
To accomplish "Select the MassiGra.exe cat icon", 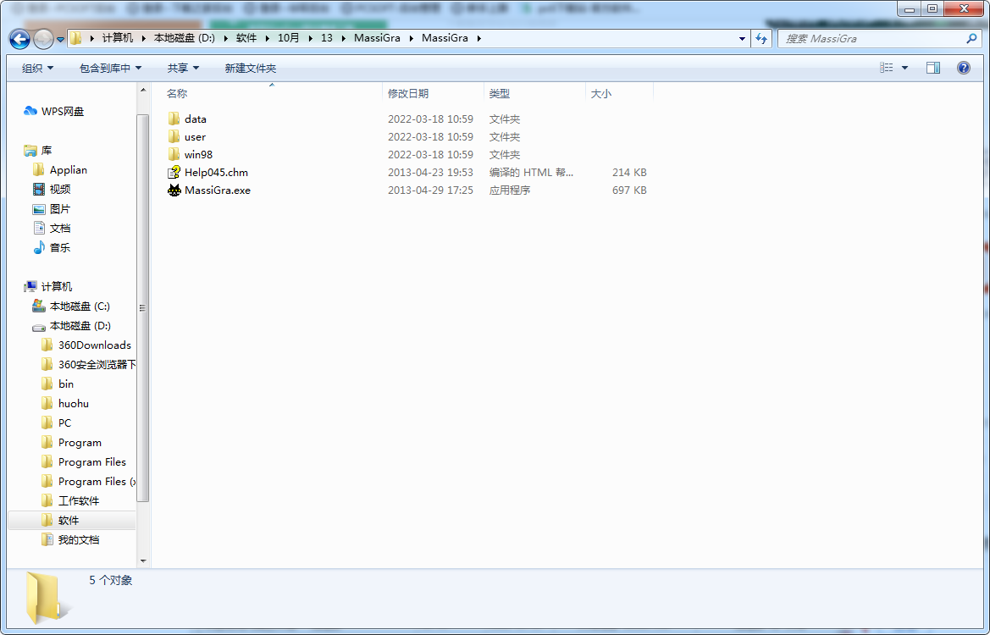I will (x=174, y=190).
